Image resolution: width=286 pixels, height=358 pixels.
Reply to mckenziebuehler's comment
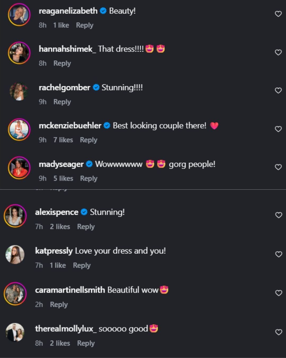pos(89,140)
